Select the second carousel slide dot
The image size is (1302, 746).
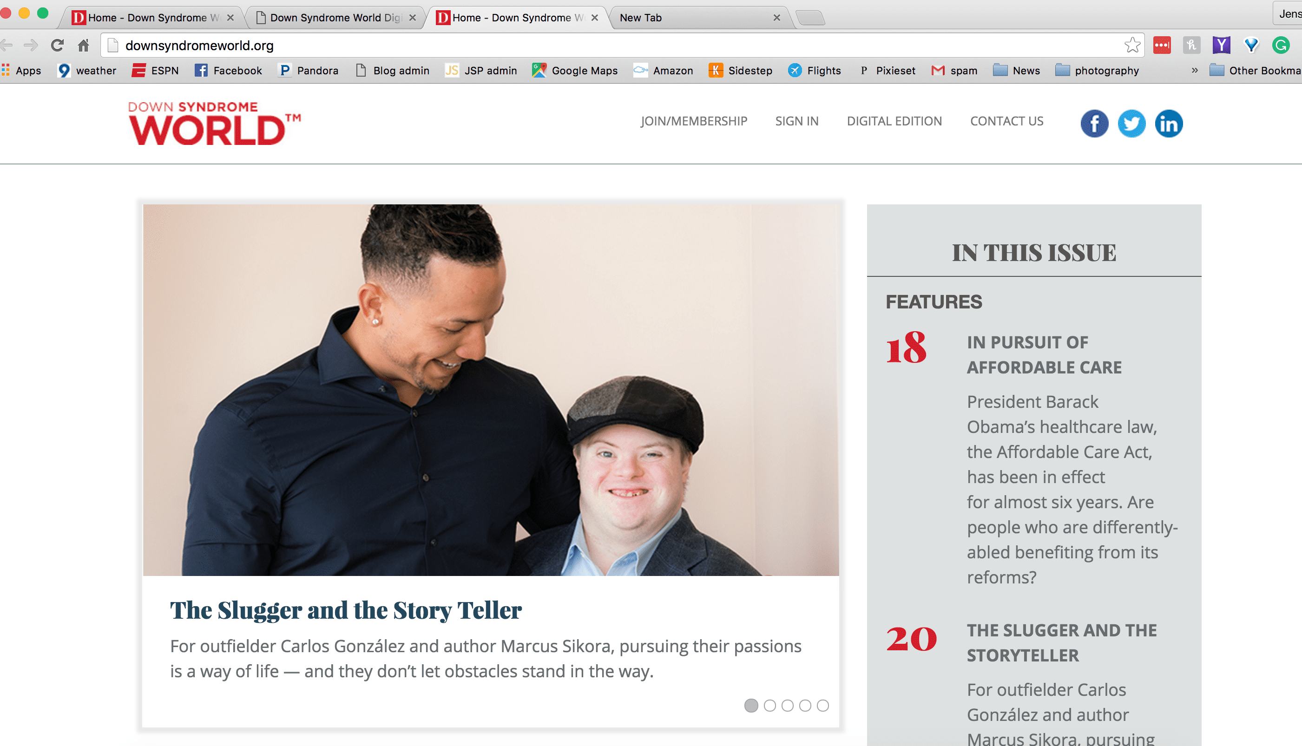[769, 706]
